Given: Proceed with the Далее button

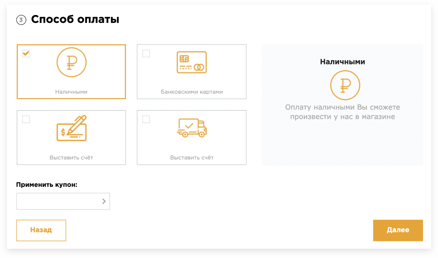Looking at the screenshot, I should coord(398,230).
